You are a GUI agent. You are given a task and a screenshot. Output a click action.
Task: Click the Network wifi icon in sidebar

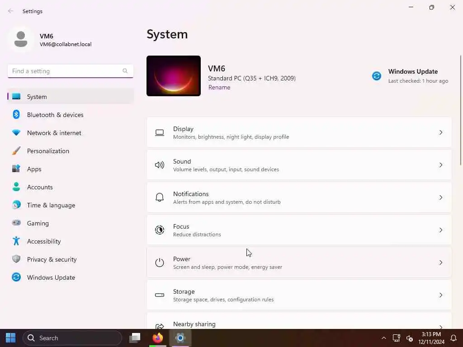[x=16, y=133]
